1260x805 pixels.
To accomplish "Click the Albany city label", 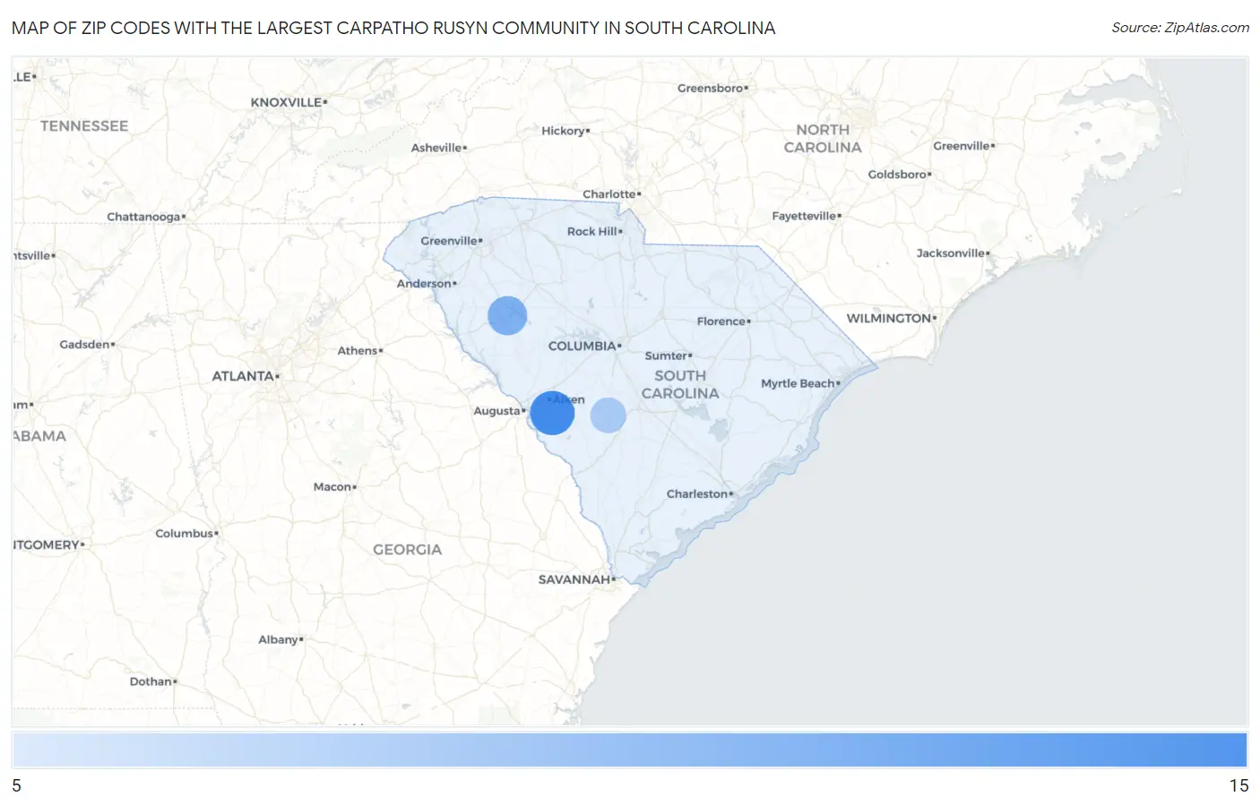I will (x=279, y=639).
